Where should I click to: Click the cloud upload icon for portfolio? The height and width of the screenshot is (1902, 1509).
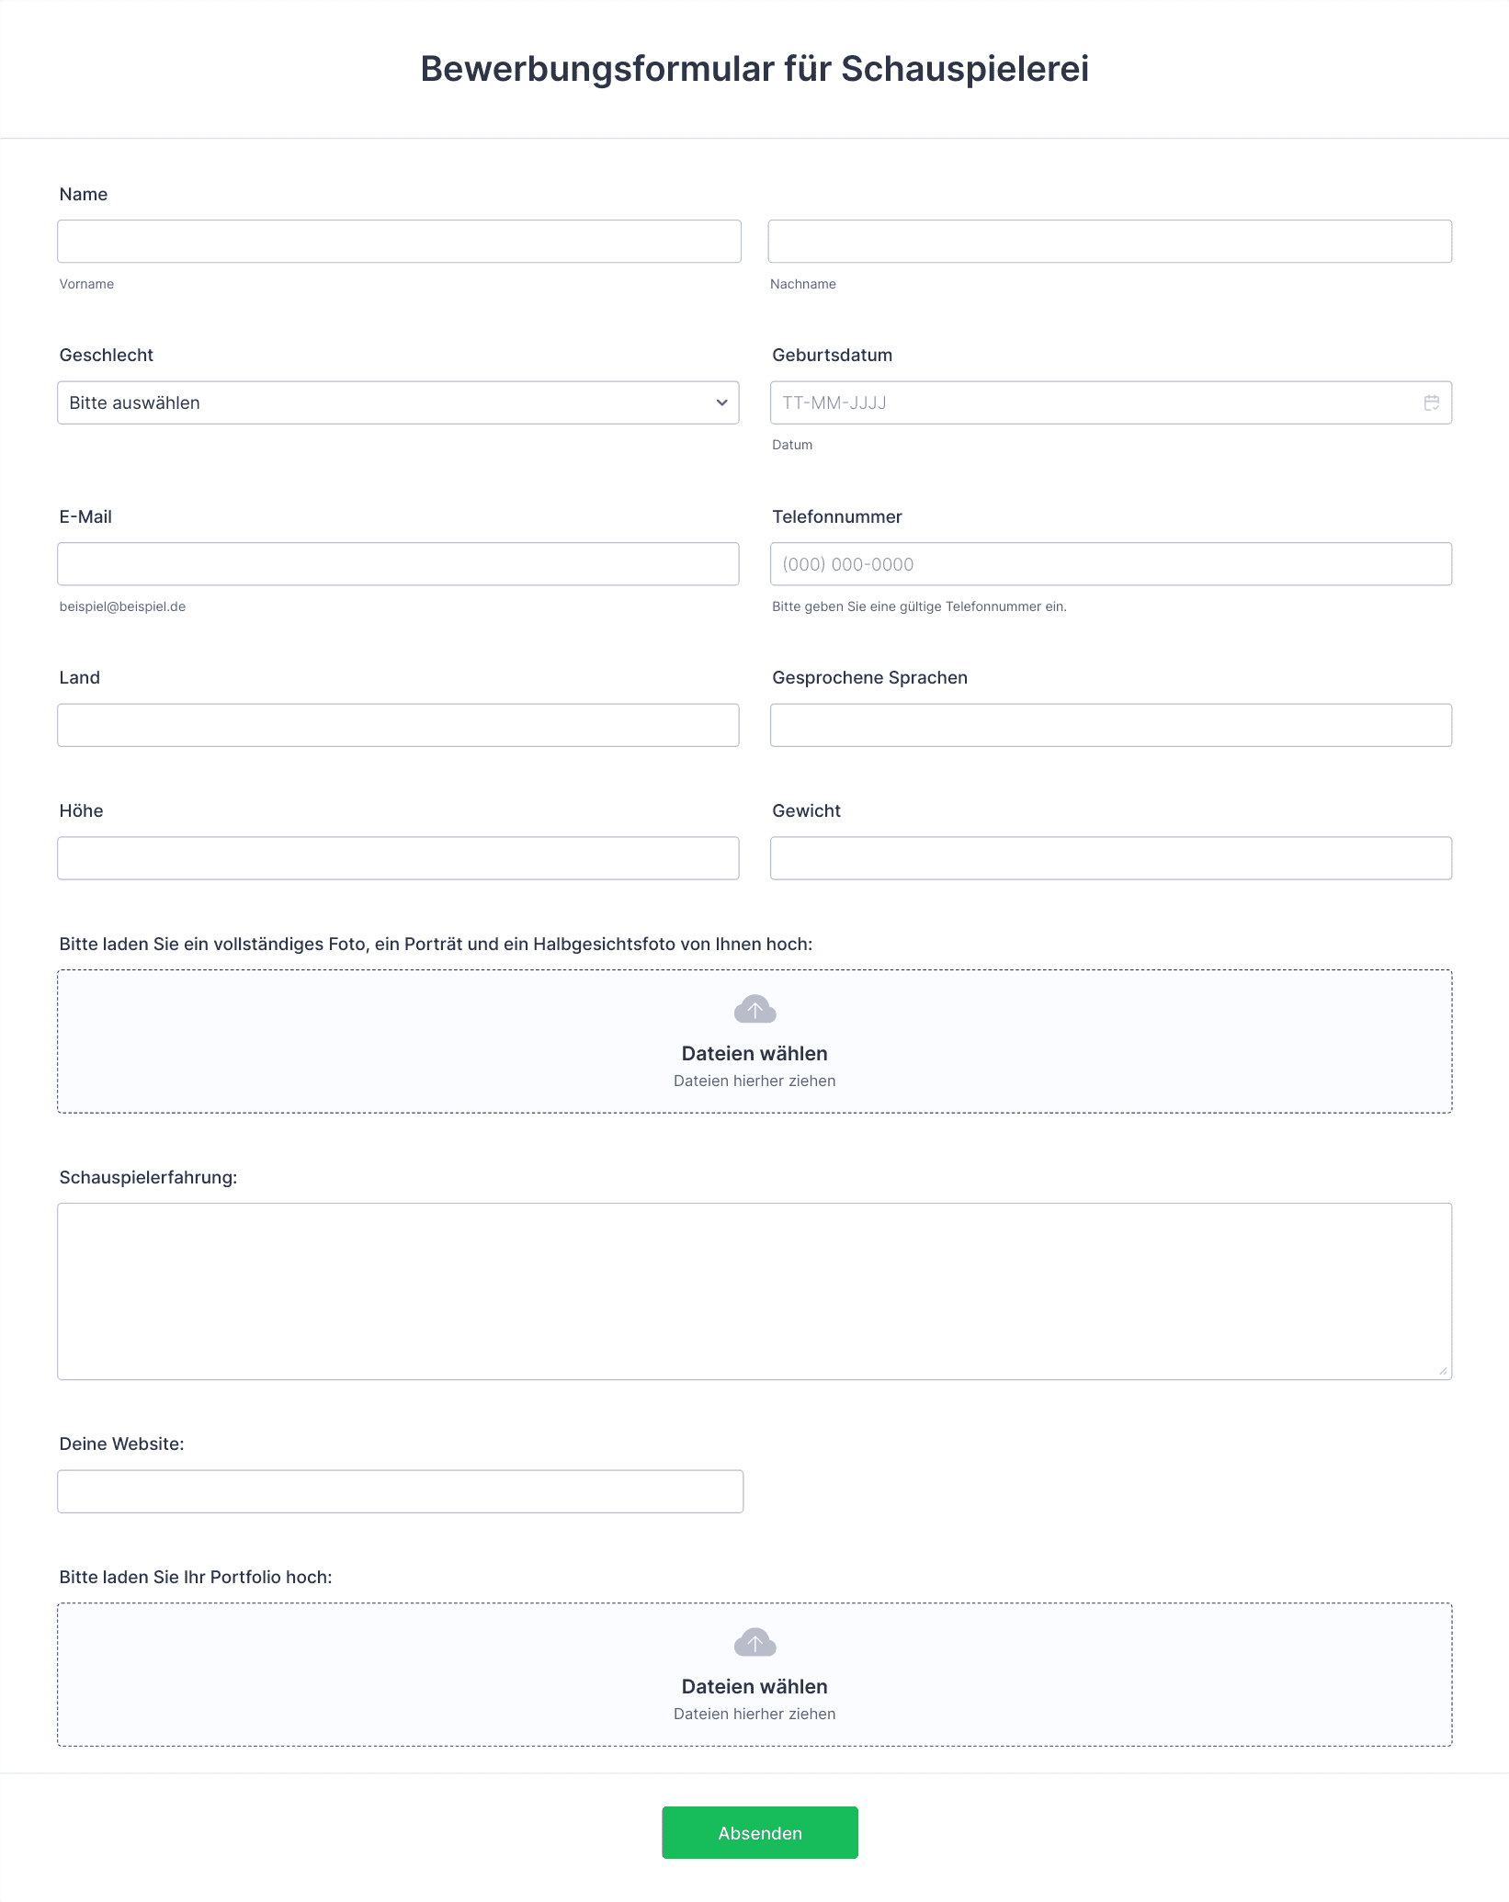(754, 1642)
